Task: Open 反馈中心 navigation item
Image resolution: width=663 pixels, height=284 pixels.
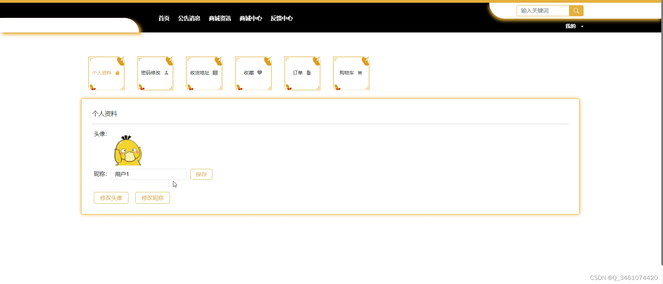Action: pos(282,18)
